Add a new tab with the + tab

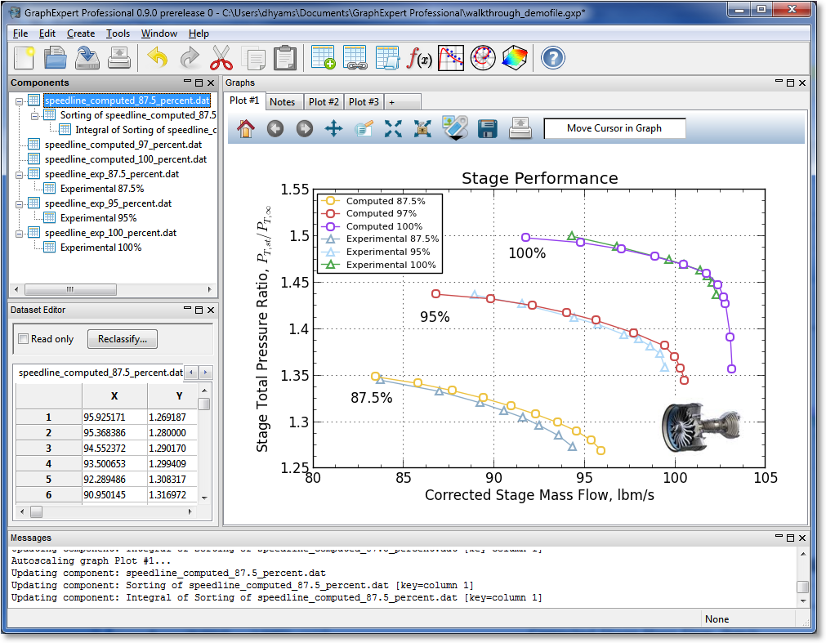(403, 101)
